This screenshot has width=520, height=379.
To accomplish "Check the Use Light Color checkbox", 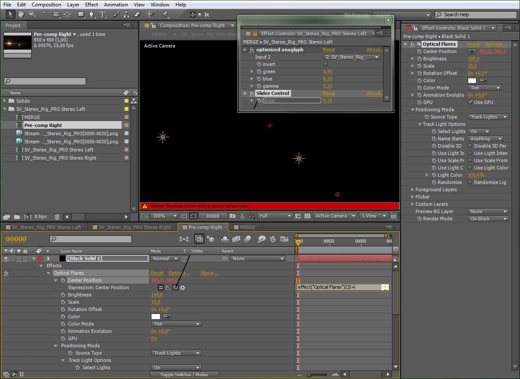I will coord(470,168).
